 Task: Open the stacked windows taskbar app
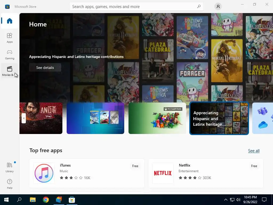(59, 200)
